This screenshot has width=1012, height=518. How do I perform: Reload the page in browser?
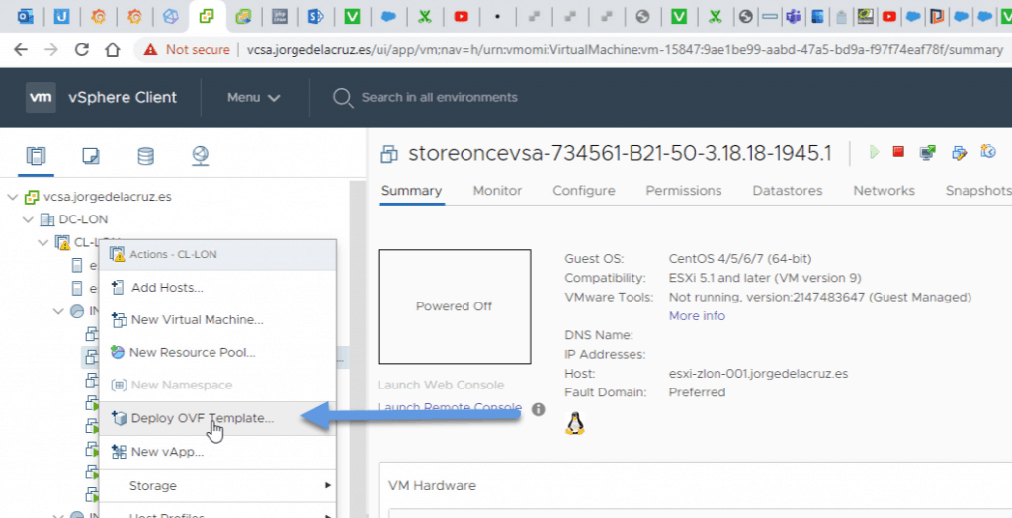pyautogui.click(x=81, y=49)
